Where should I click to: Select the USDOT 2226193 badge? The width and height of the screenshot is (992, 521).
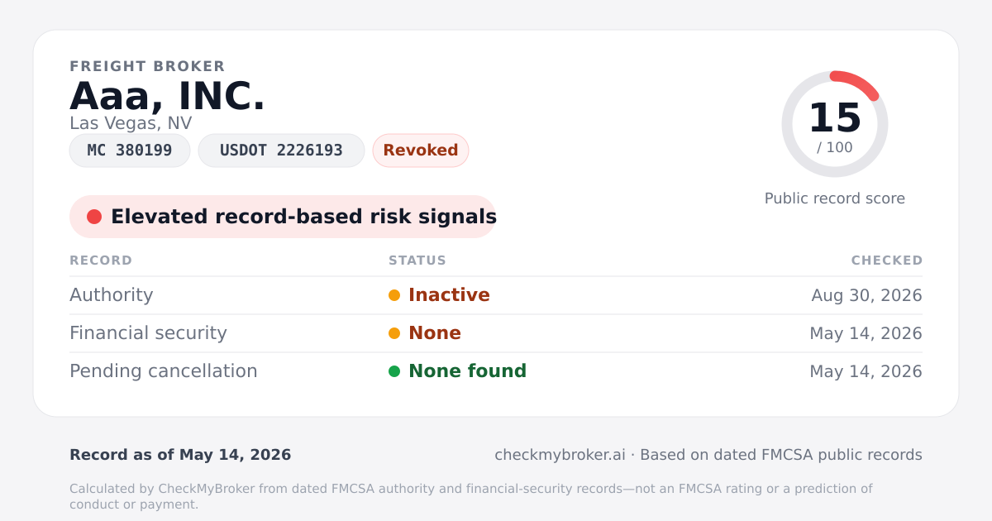click(x=281, y=151)
